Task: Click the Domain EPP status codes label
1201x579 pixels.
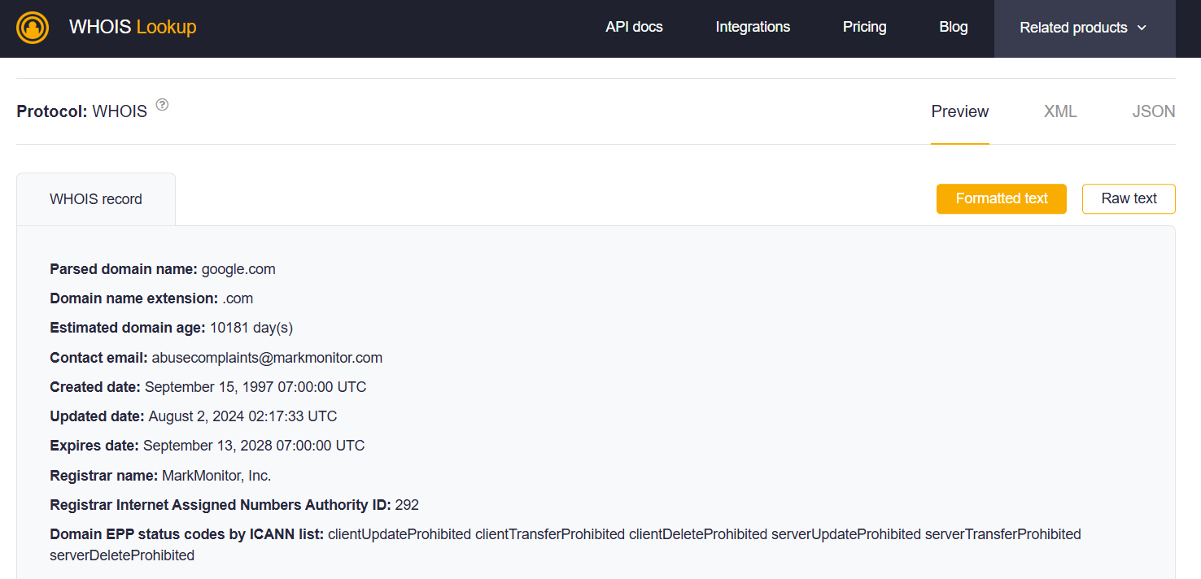Action: [x=187, y=534]
